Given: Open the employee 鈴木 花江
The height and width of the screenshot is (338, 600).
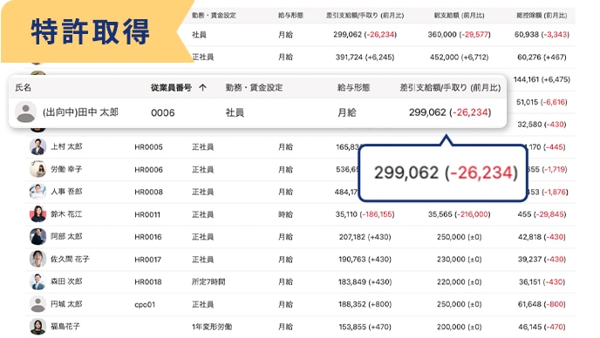Looking at the screenshot, I should pos(66,214).
